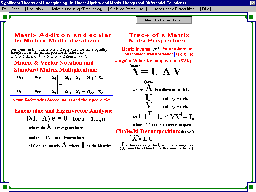
Task: Open the QR & LR topic
Action: [x=185, y=54]
